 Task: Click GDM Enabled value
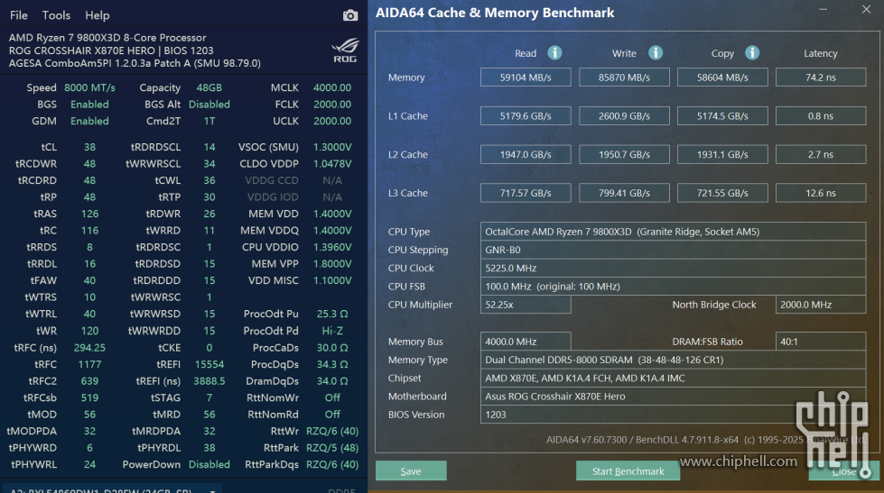tap(89, 121)
